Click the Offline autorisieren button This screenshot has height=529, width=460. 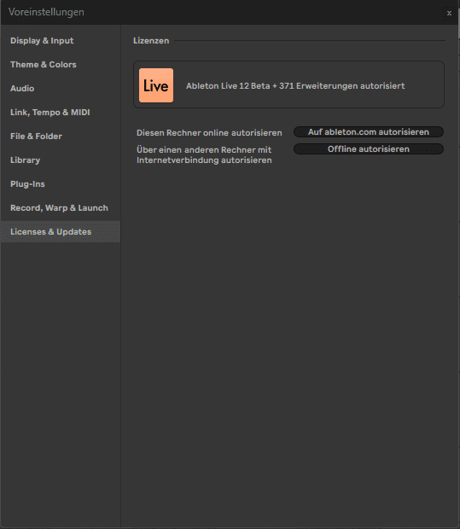[x=369, y=149]
